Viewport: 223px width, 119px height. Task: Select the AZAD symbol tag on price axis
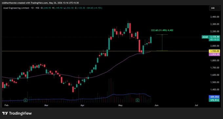click(x=205, y=37)
